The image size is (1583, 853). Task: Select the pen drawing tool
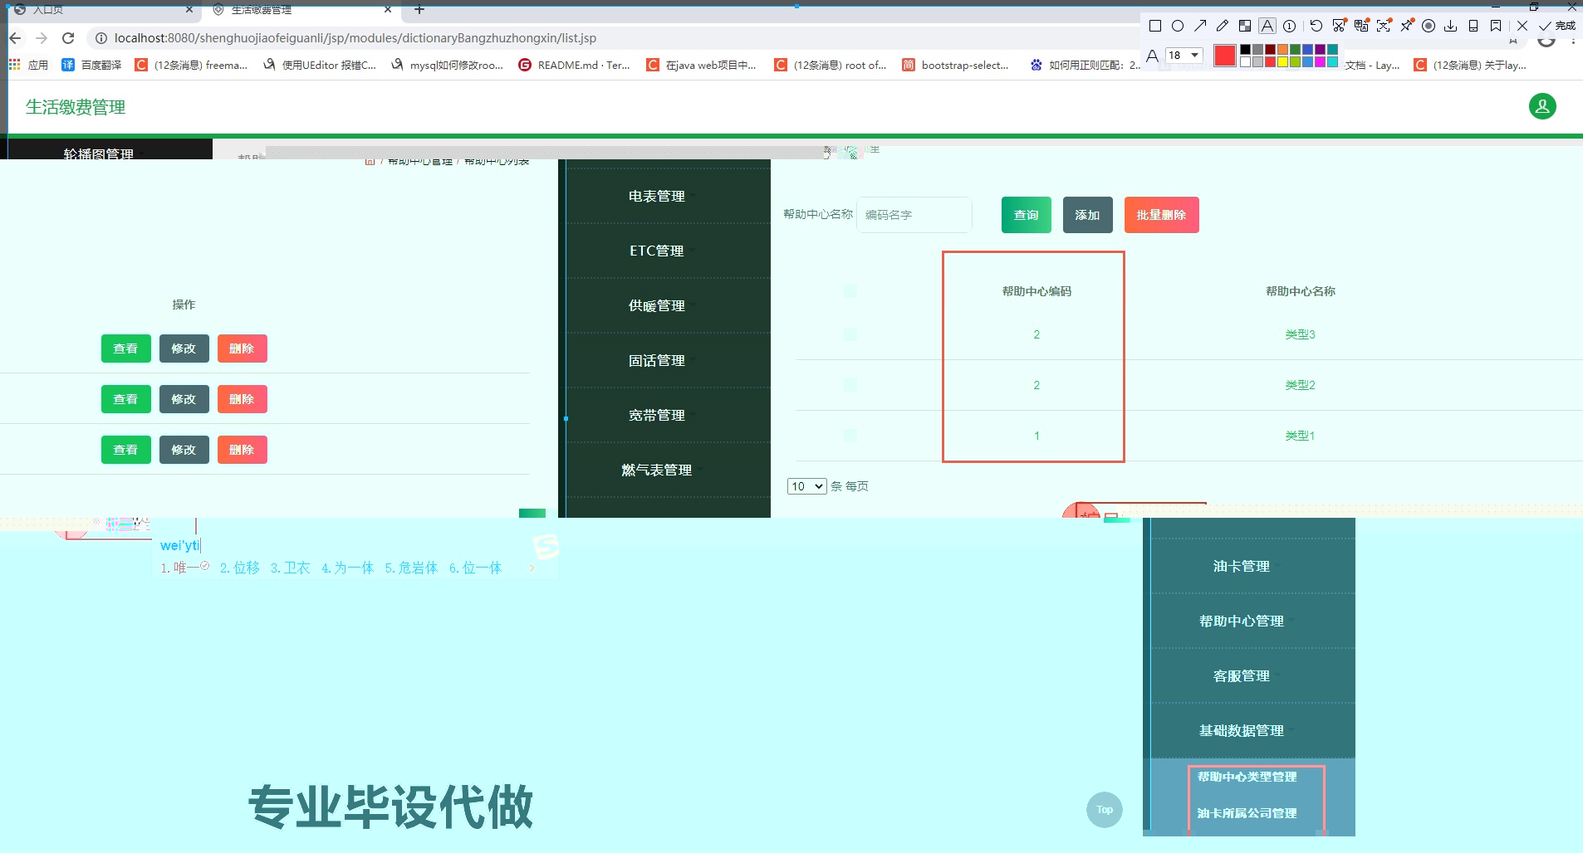[1222, 26]
